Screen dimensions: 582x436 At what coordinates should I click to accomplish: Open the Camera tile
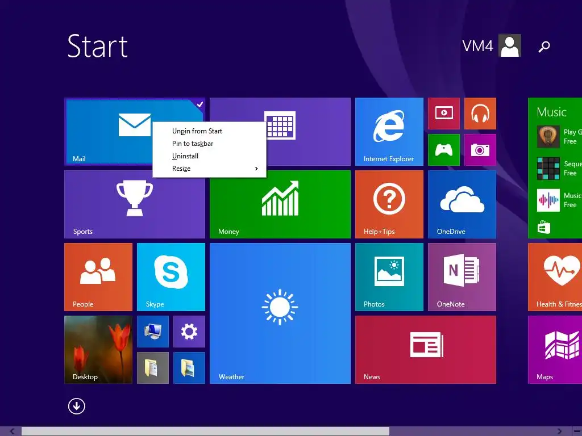tap(480, 150)
